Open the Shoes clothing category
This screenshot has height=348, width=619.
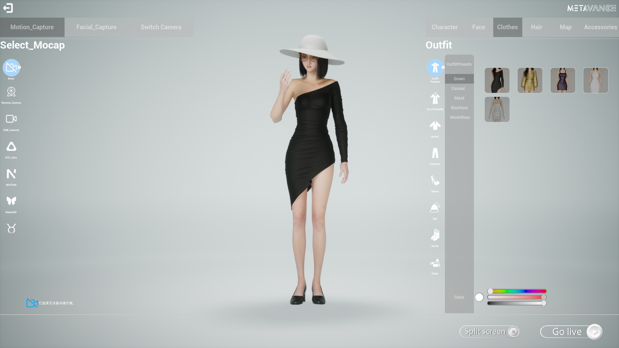[x=435, y=181]
